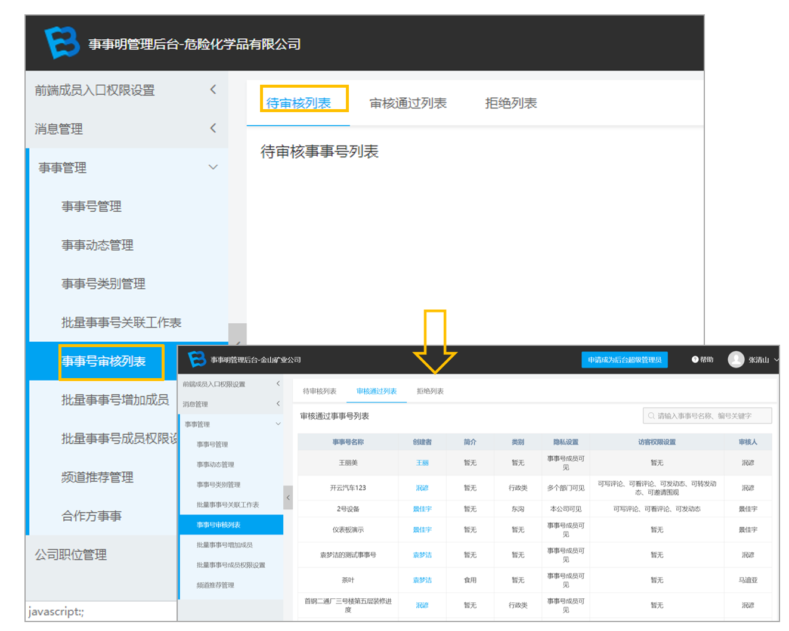Viewport: 789px width, 631px height.
Task: Click 申请成为后台超级管理员 button
Action: click(624, 360)
